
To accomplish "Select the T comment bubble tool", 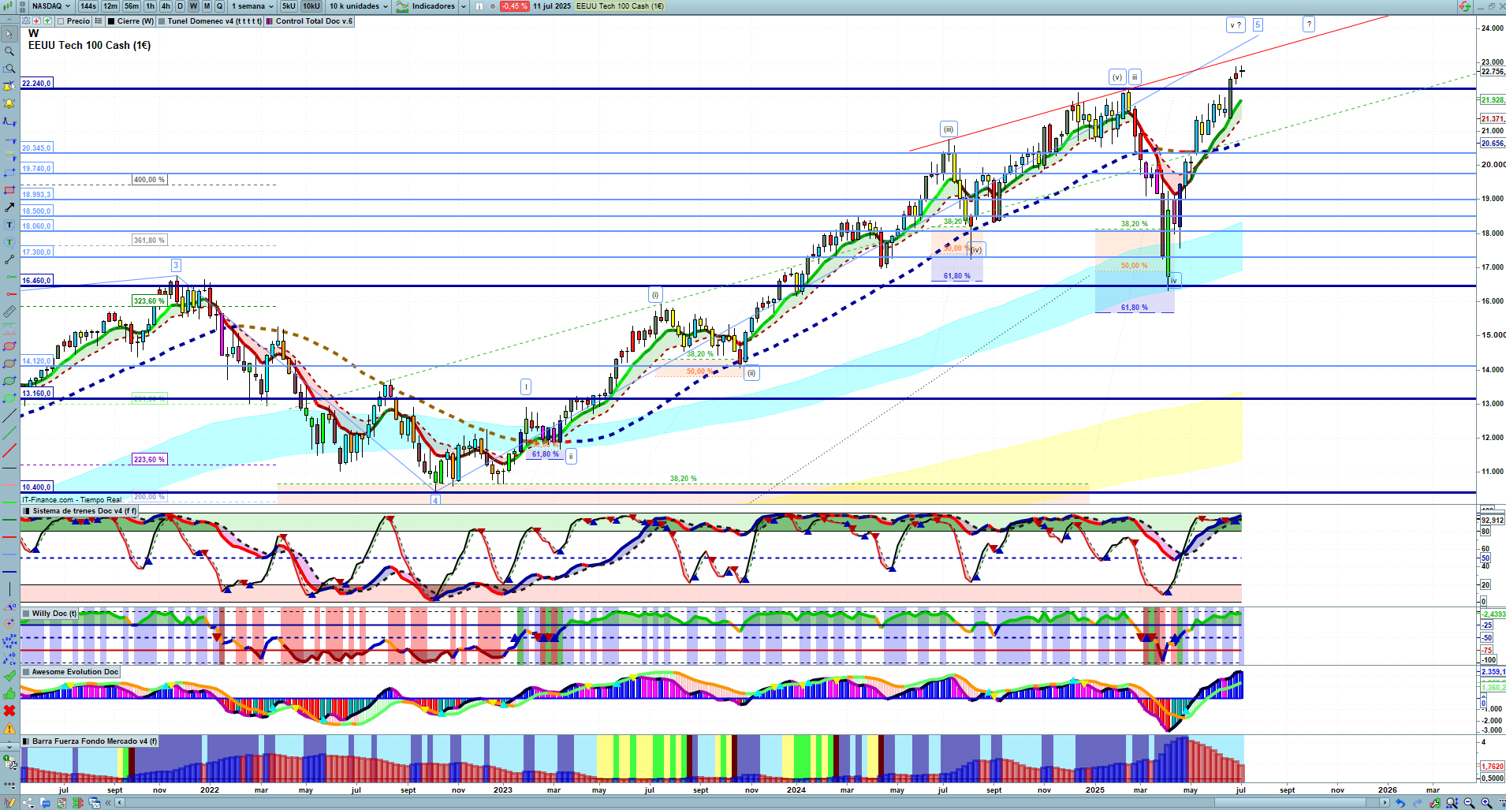I will point(9,242).
